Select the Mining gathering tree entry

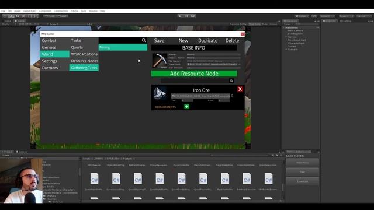[x=123, y=47]
